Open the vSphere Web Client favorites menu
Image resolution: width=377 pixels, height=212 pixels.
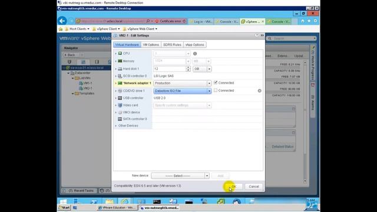[x=140, y=29]
